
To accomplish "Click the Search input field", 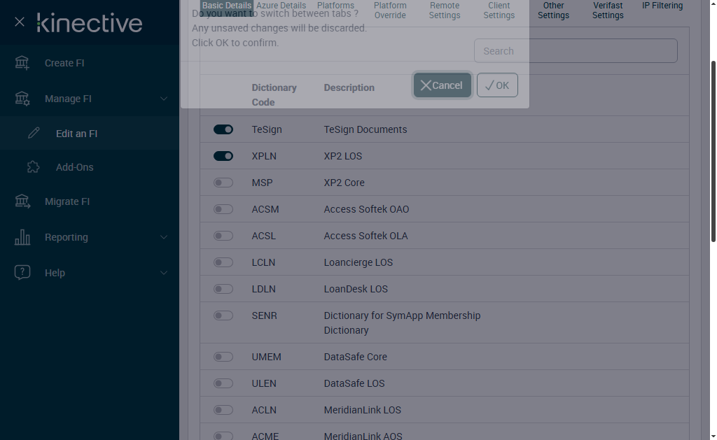I will tap(576, 51).
